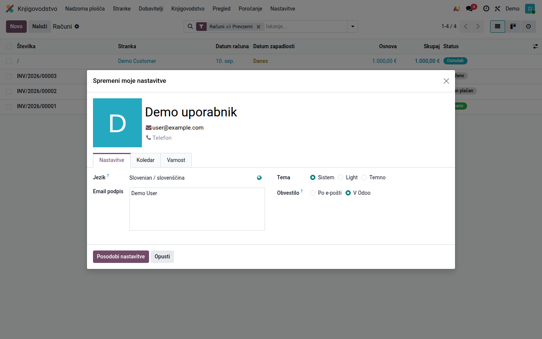Switch to activity view
542x339 pixels.
point(528,26)
